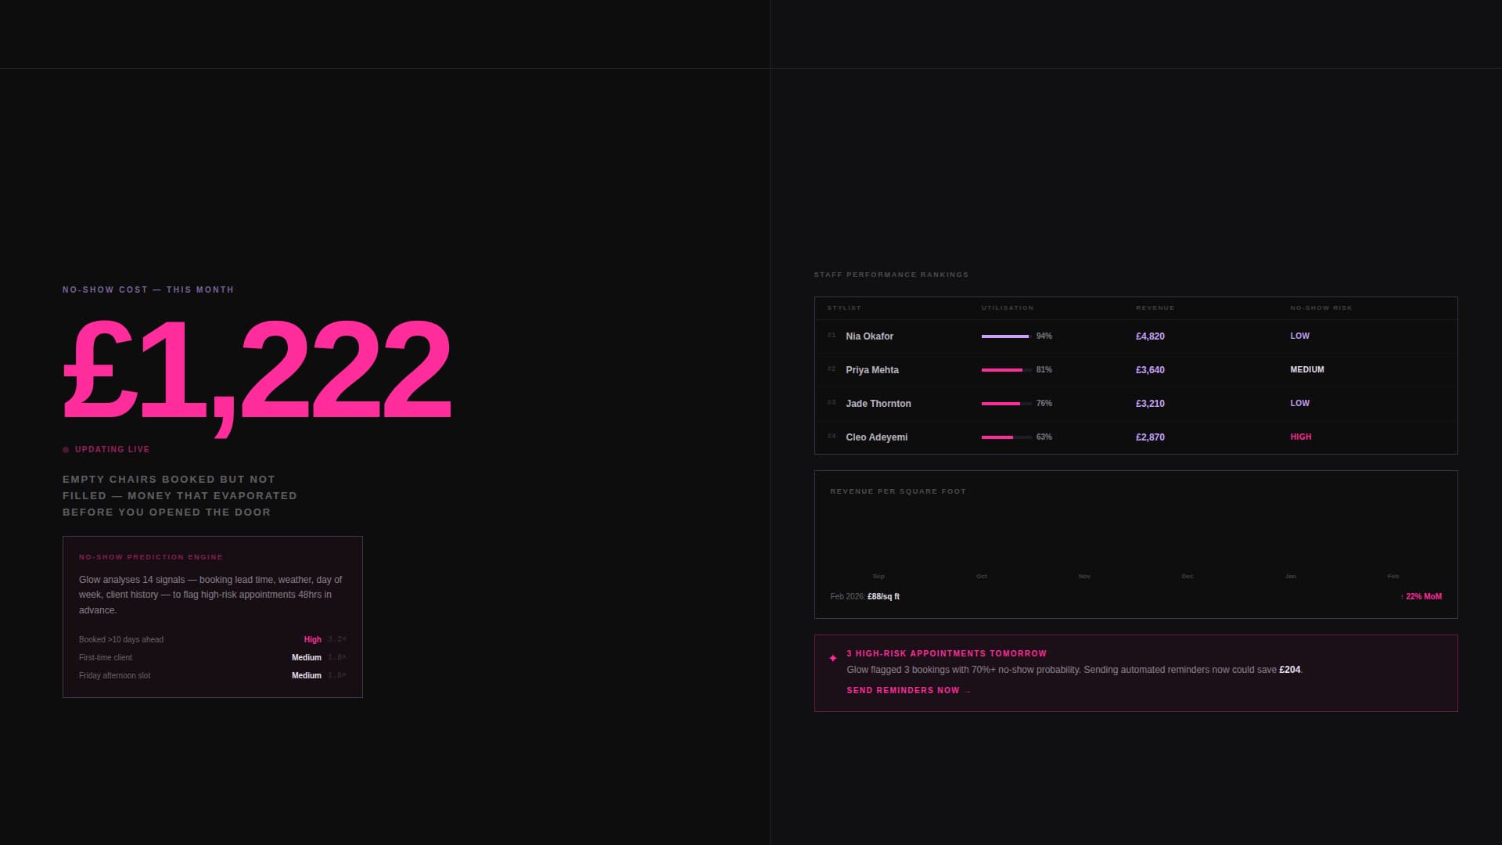Click Cleo Adeyemi's HIGH risk label
Viewport: 1502px width, 845px height.
[1301, 437]
